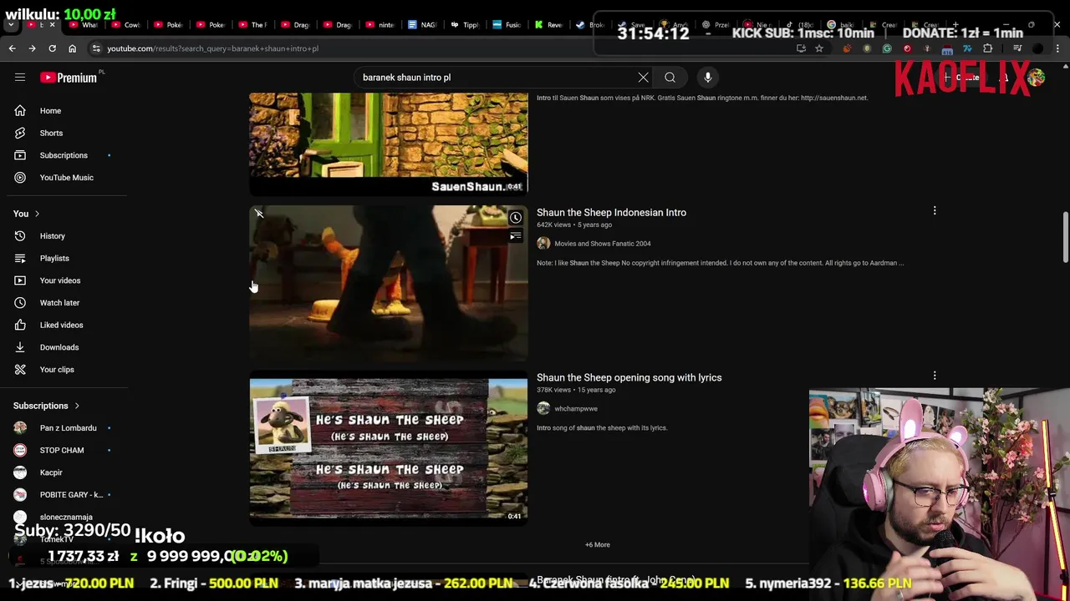Open STOP CHAM channel subscription

(x=64, y=450)
